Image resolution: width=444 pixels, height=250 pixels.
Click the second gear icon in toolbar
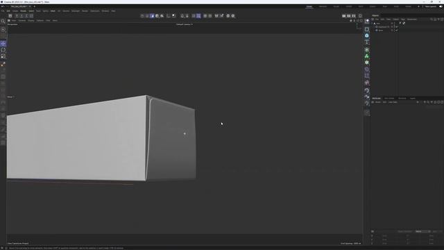233,16
